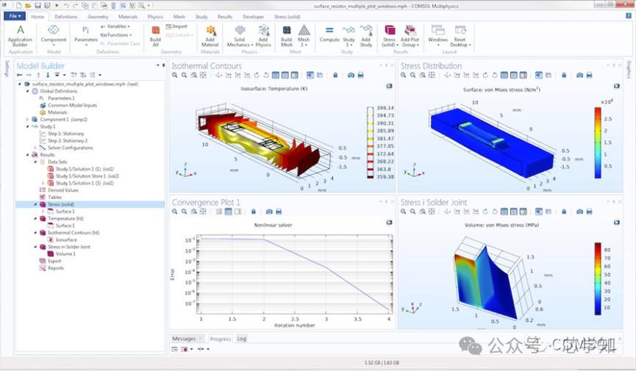Open the Variables dropdown in Definitions
636x371 pixels.
pos(115,26)
